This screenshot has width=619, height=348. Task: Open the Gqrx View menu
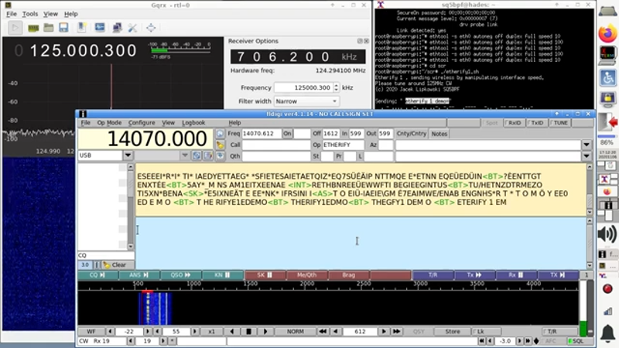50,14
